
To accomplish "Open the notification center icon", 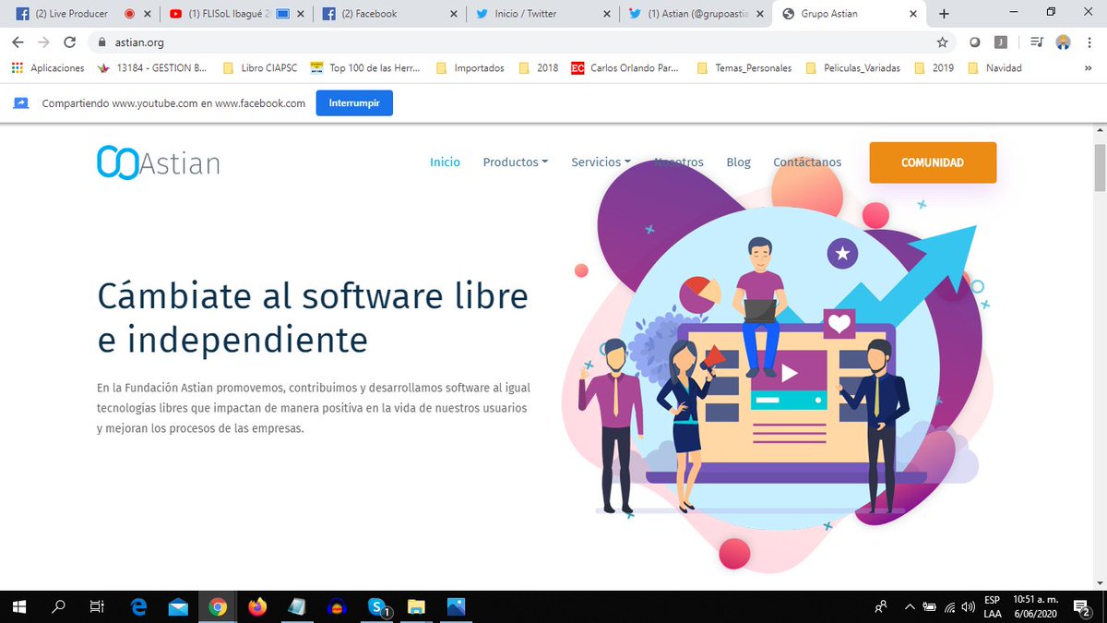I will [x=1081, y=606].
